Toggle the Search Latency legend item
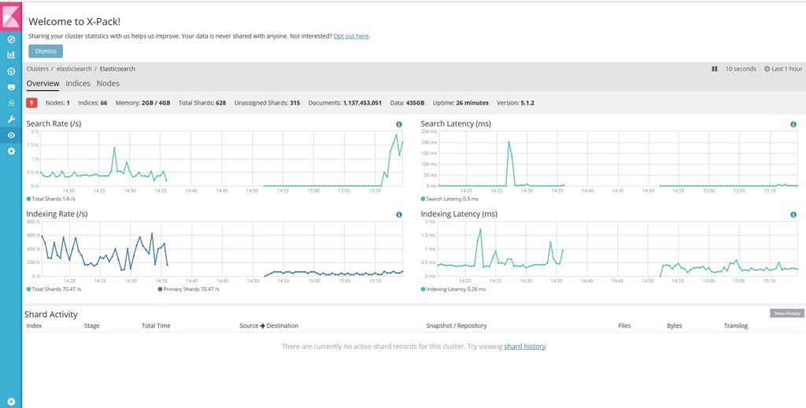This screenshot has height=408, width=806. [x=449, y=199]
